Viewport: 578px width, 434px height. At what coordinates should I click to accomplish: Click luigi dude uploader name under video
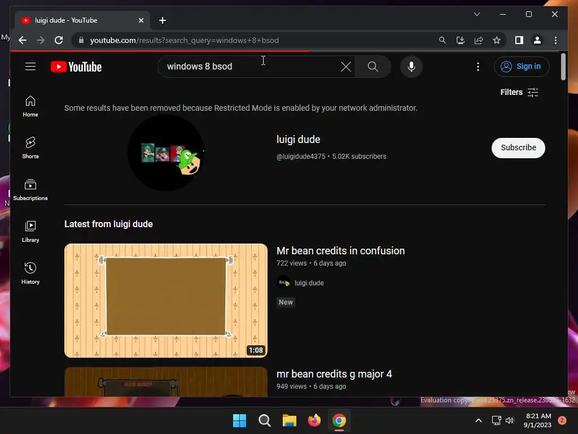(x=309, y=283)
